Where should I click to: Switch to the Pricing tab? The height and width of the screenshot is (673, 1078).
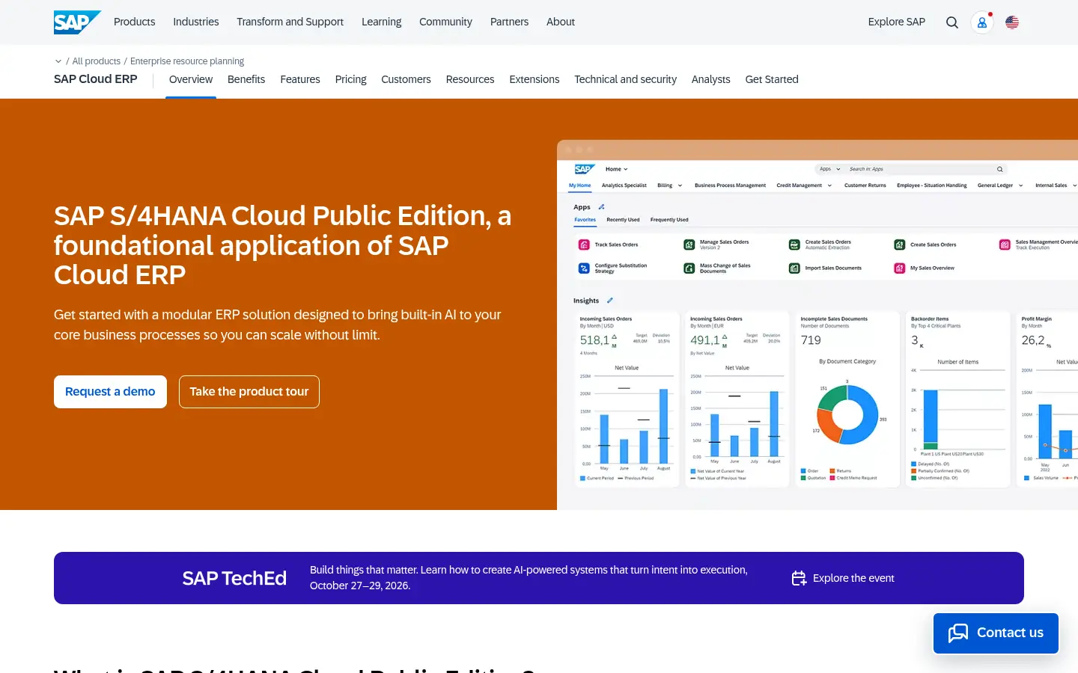tap(351, 79)
